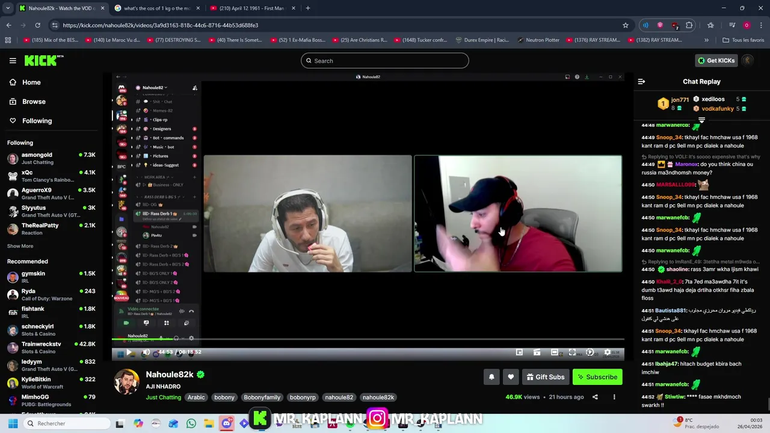Open the user avatar menu

(748, 61)
